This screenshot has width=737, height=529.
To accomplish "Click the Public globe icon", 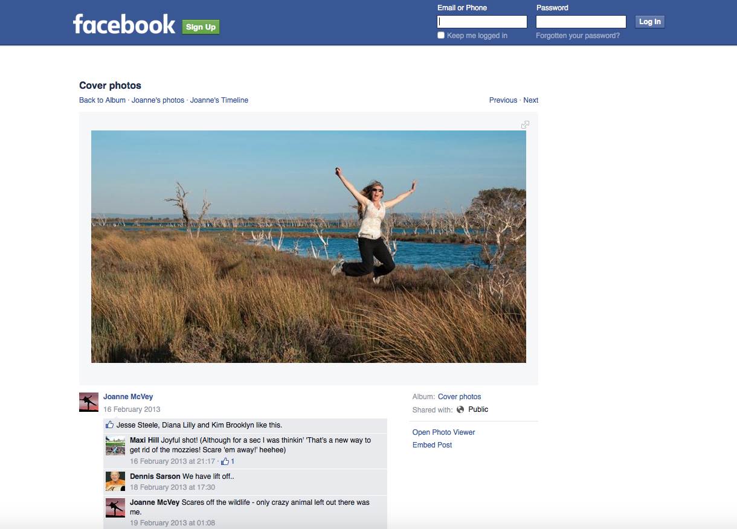I will click(x=460, y=409).
